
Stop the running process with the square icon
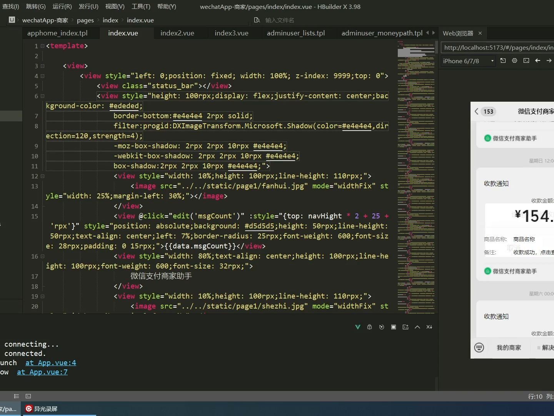(394, 327)
